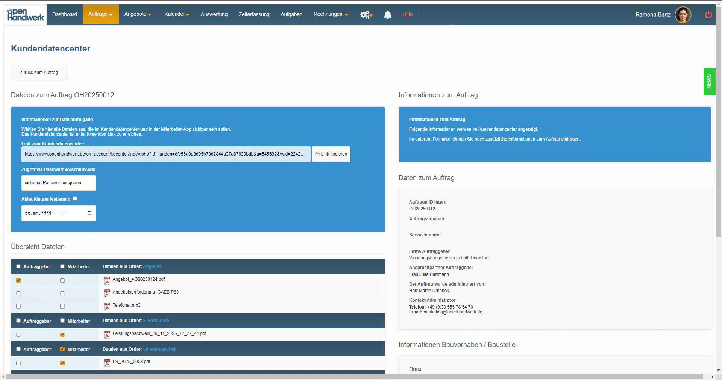The height and width of the screenshot is (380, 722).
Task: Click PDF icon for LS_2025_0003.pdf
Action: click(107, 362)
